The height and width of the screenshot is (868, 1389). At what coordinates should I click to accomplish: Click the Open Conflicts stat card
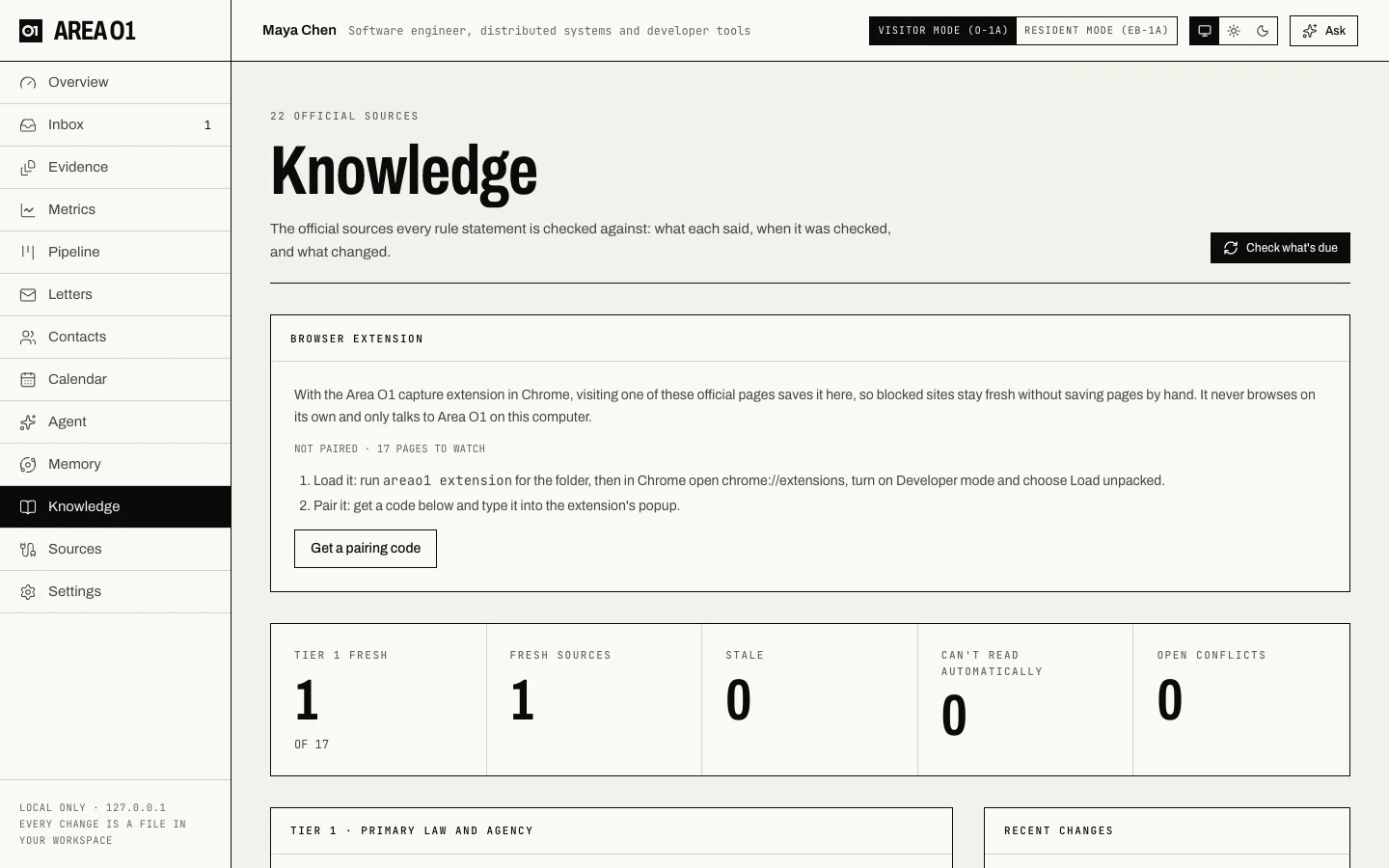pyautogui.click(x=1241, y=700)
